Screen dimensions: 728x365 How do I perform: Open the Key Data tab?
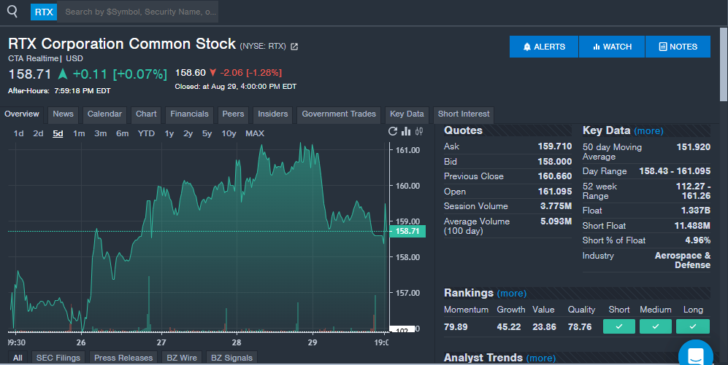click(407, 114)
